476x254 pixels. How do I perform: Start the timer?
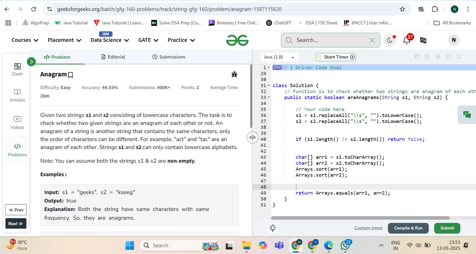pyautogui.click(x=336, y=57)
